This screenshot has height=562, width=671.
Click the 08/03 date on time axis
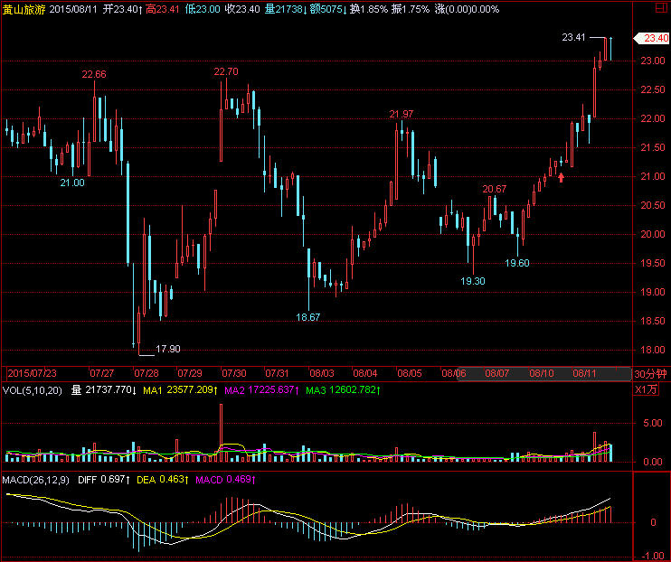tap(322, 373)
